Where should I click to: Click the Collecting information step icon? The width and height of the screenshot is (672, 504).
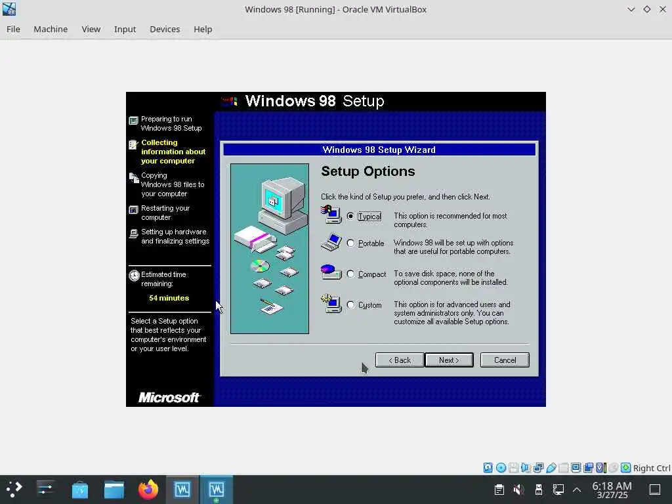[x=133, y=145]
